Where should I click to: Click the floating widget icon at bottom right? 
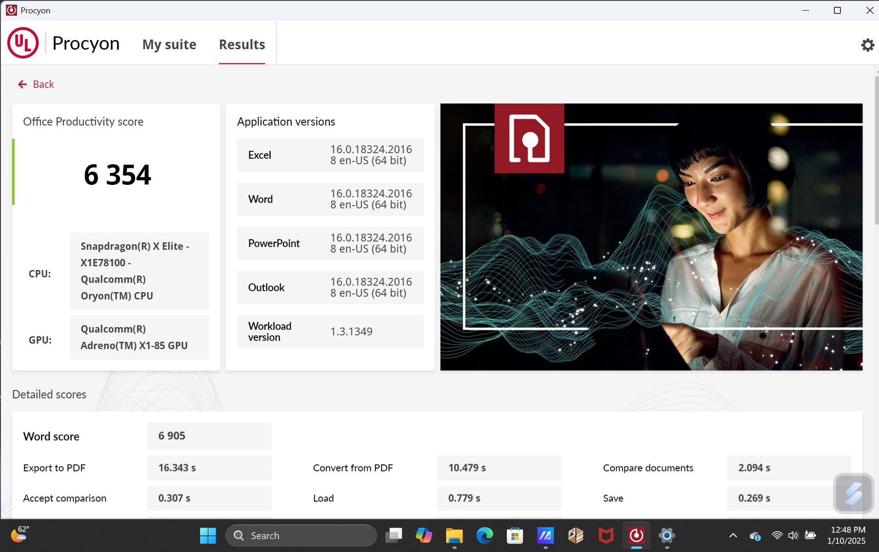(853, 493)
